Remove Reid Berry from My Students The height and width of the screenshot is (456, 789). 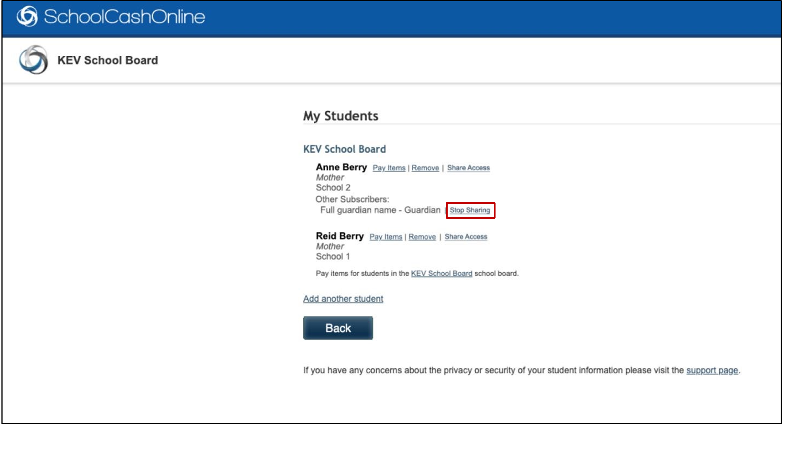tap(422, 237)
